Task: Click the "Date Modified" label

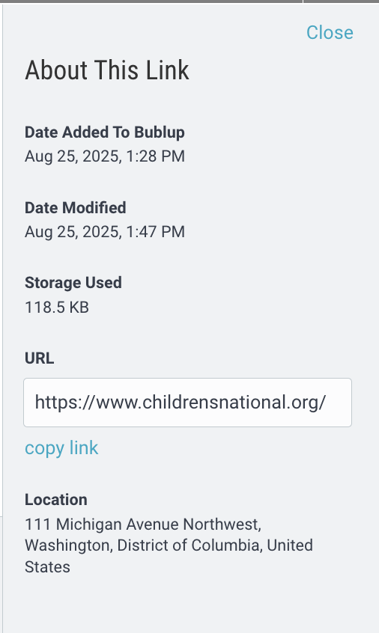Action: 75,208
